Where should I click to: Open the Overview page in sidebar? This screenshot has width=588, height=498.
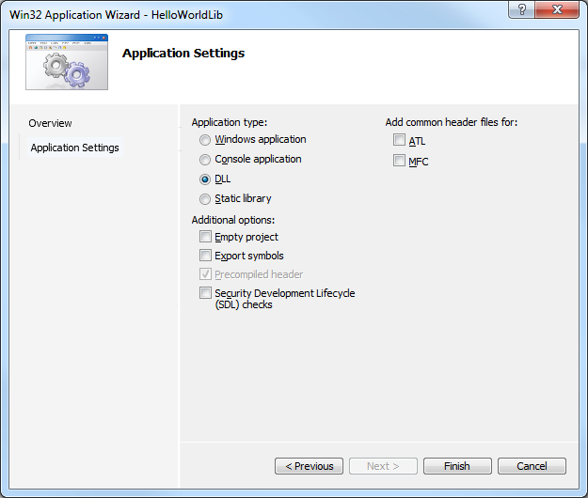(50, 123)
